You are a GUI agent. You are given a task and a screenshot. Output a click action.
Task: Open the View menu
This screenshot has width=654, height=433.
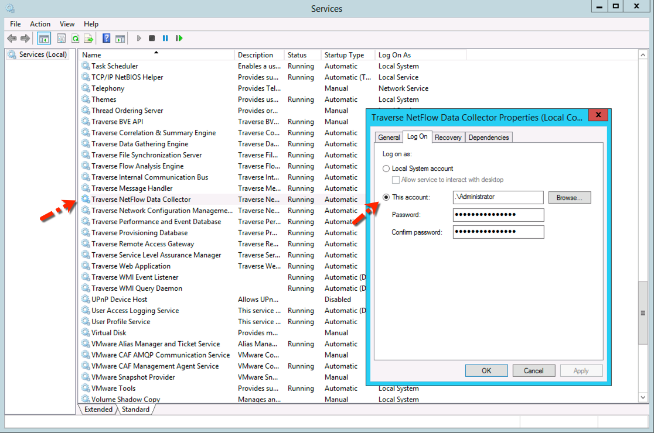point(67,24)
